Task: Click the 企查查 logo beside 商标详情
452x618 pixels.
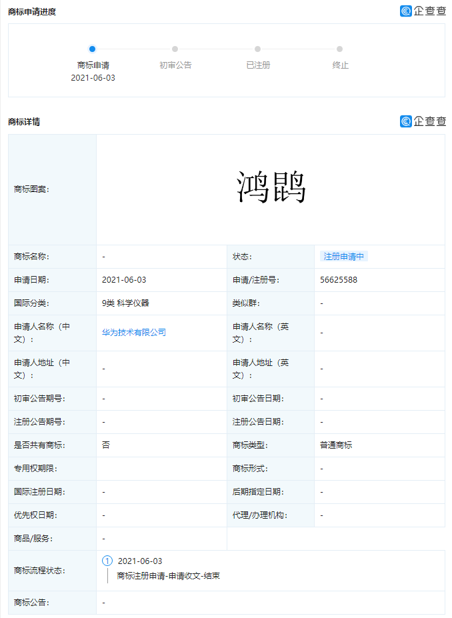Action: click(423, 121)
